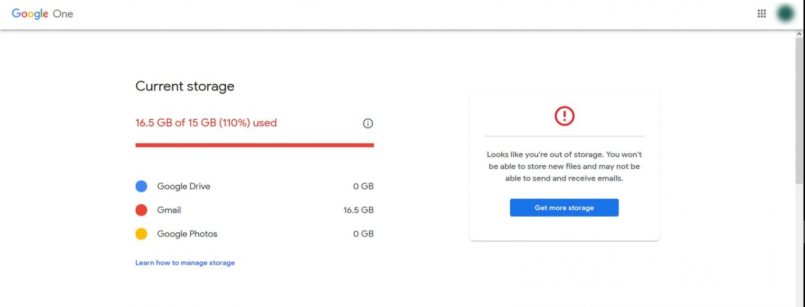Select the Google Photos storage row label
The image size is (805, 307).
[187, 234]
